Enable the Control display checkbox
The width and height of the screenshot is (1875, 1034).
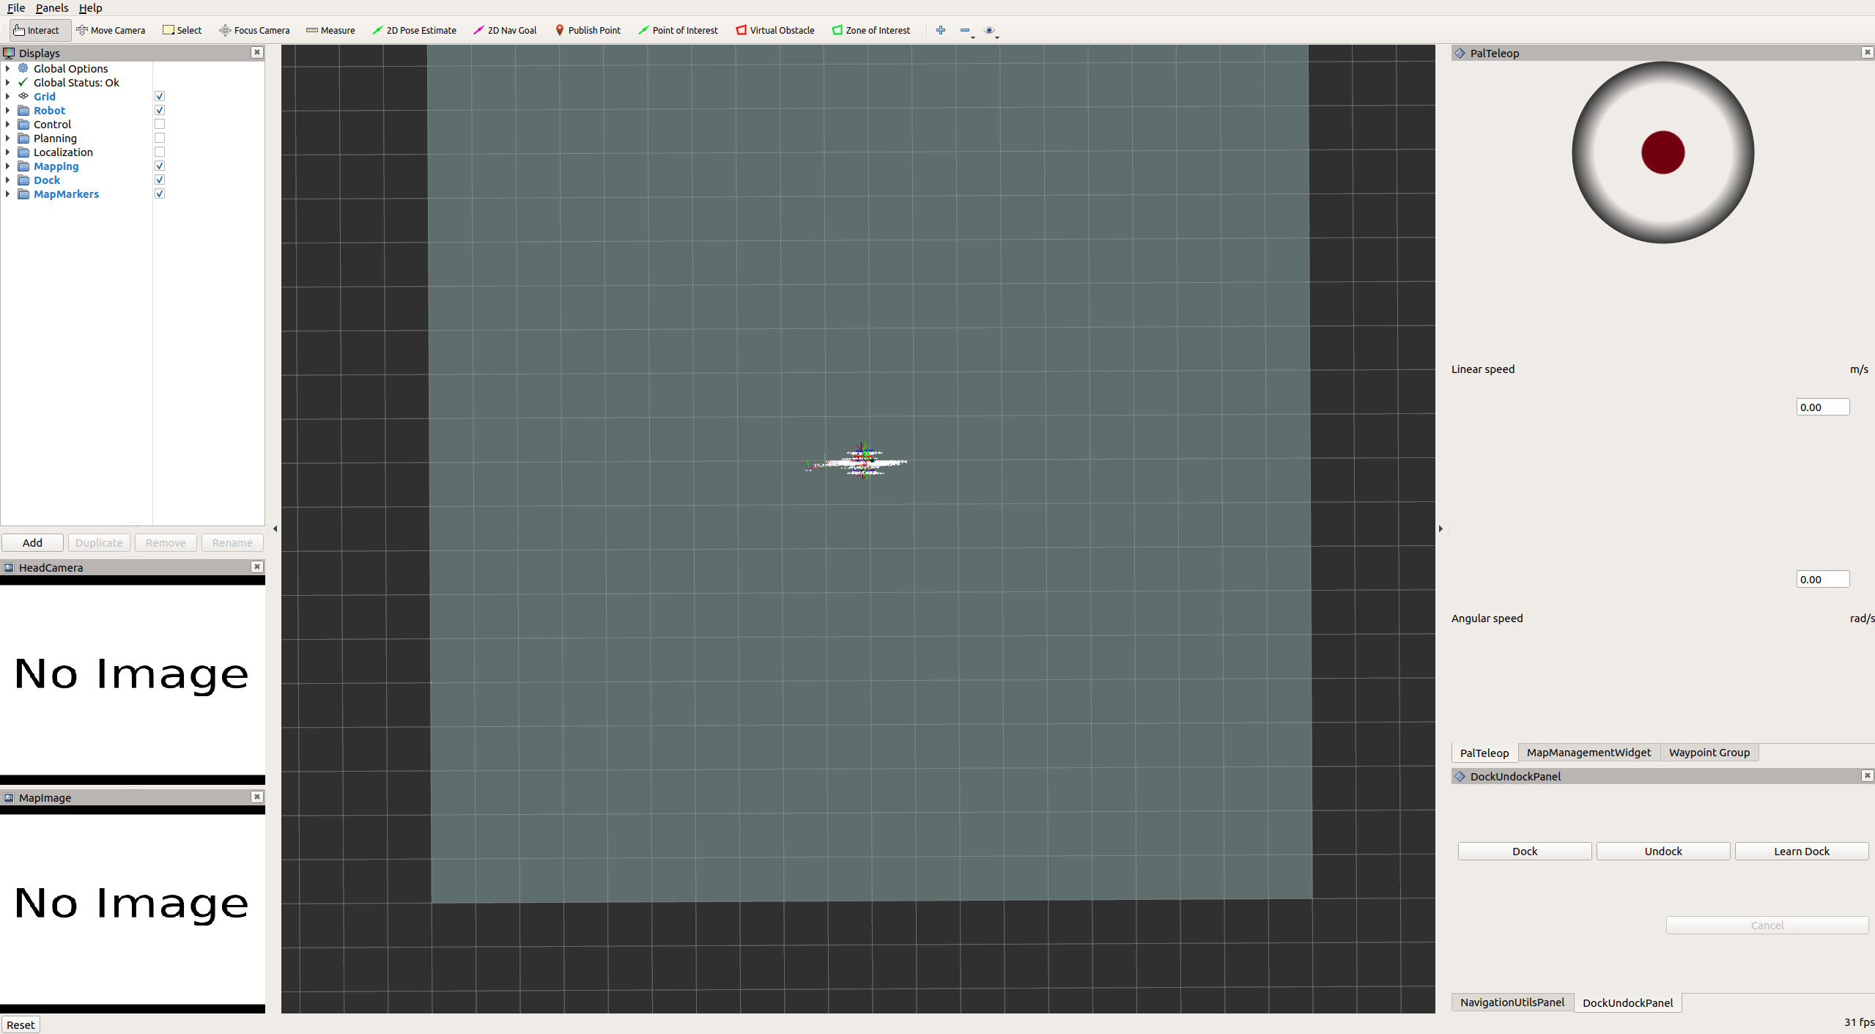(x=160, y=124)
